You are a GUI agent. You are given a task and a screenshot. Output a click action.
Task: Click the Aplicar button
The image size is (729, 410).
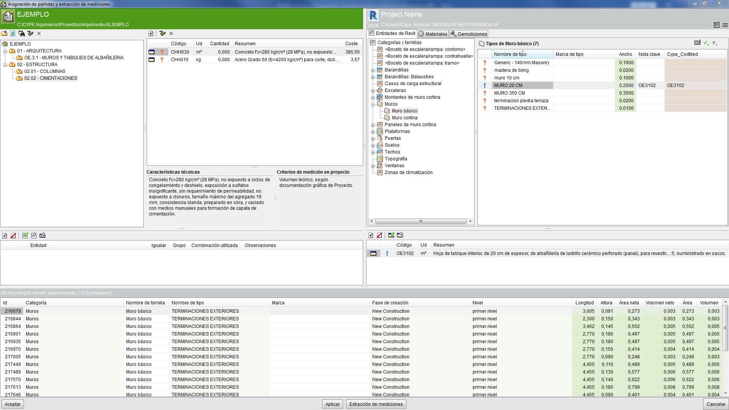[332, 404]
